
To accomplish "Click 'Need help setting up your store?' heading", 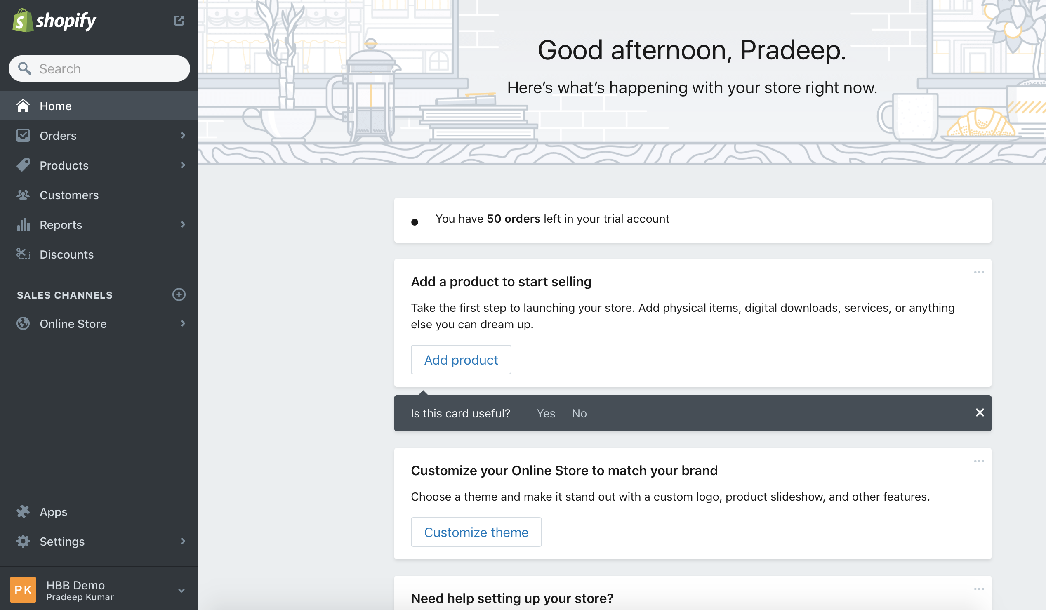I will pos(512,598).
